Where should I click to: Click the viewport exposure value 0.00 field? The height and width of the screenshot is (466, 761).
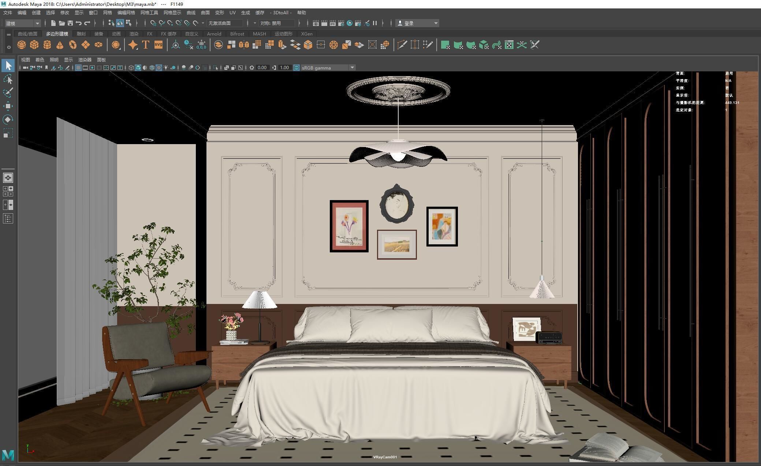(262, 68)
